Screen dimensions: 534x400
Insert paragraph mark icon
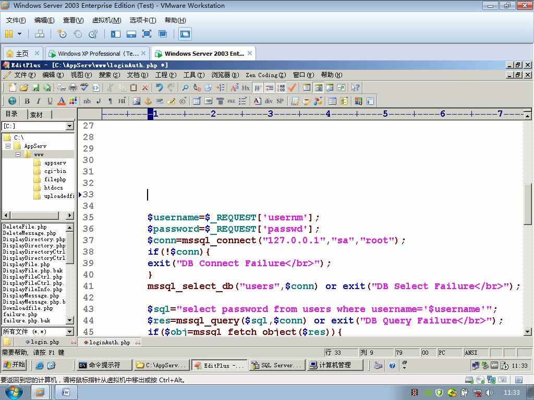(110, 101)
